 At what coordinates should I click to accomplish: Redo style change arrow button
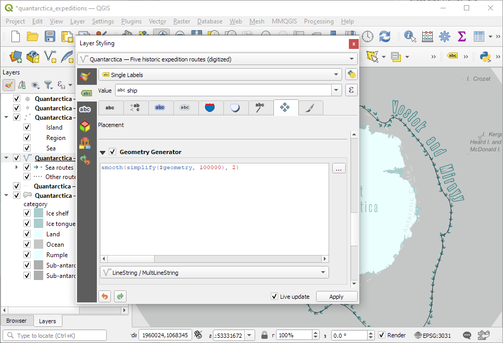[x=120, y=296]
